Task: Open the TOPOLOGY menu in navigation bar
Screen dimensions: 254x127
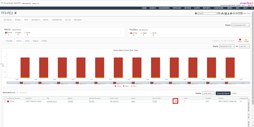Action: tap(177, 8)
